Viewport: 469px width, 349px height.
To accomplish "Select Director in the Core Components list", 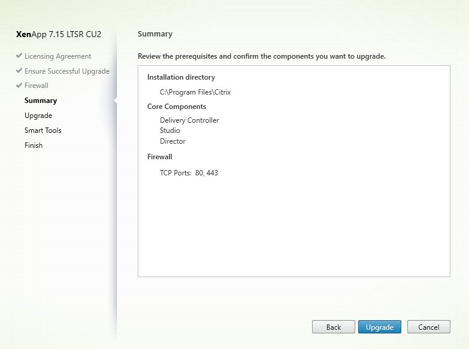I will click(x=173, y=141).
